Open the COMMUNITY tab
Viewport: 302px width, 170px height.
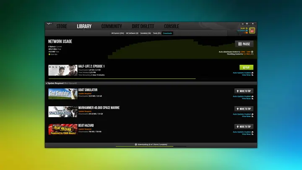(112, 26)
